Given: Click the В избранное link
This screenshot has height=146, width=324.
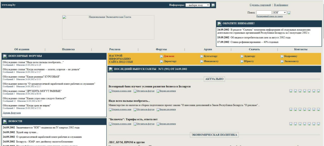Looking at the screenshot, I should point(281,5).
